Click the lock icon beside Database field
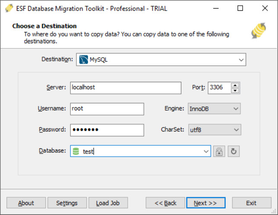Viewport: 278px width, 215px height. pos(219,151)
